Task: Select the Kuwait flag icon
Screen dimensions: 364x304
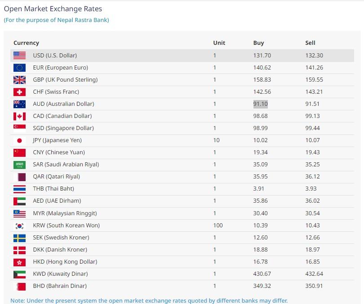Action: (x=19, y=274)
